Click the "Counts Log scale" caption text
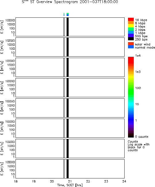 pos(139,146)
